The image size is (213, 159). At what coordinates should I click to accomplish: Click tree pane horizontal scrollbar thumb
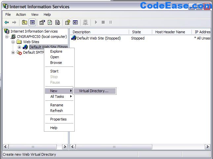pyautogui.click(x=33, y=147)
